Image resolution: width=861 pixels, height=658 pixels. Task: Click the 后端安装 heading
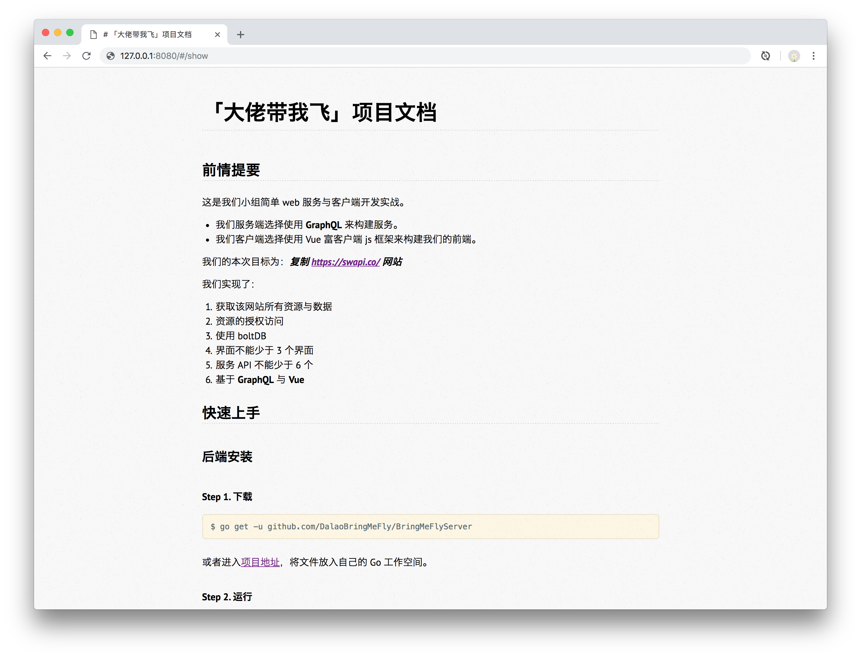pyautogui.click(x=227, y=457)
